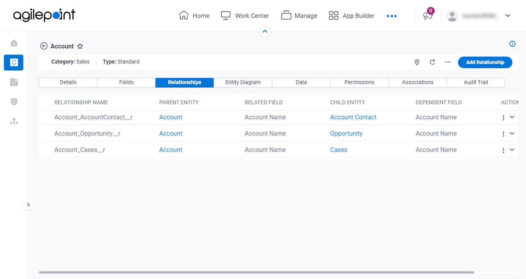The image size is (526, 279).
Task: Open the Associations tab
Action: click(418, 82)
